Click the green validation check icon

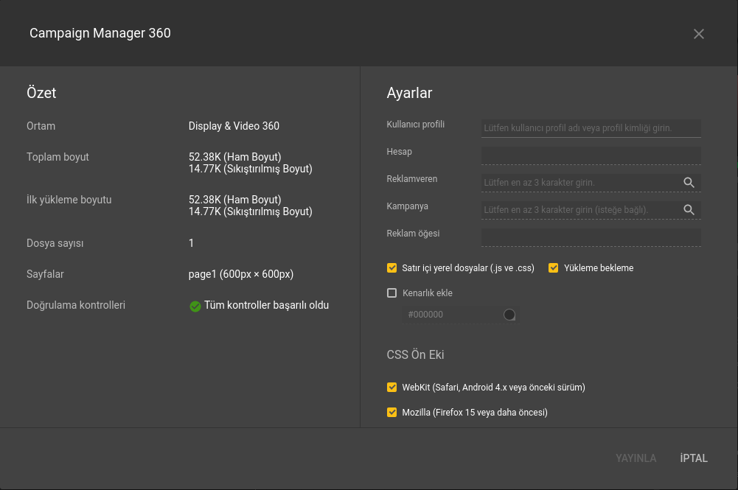click(x=195, y=306)
